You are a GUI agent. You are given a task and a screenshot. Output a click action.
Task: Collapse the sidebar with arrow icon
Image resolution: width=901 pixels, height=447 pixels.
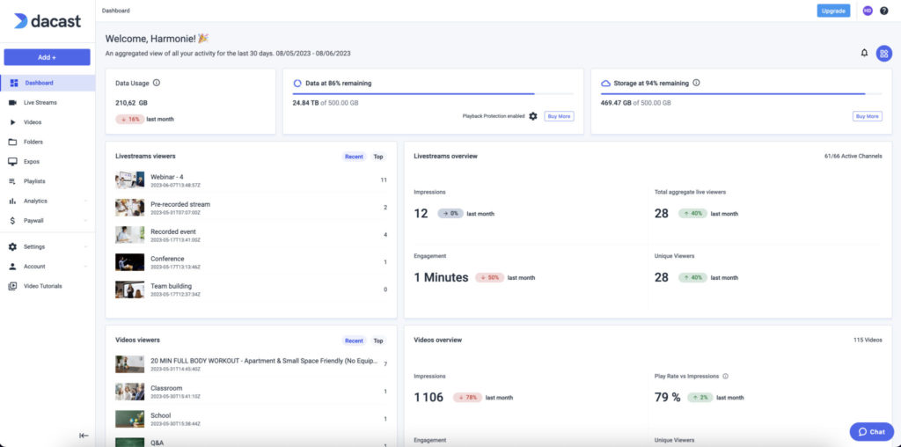(x=84, y=435)
